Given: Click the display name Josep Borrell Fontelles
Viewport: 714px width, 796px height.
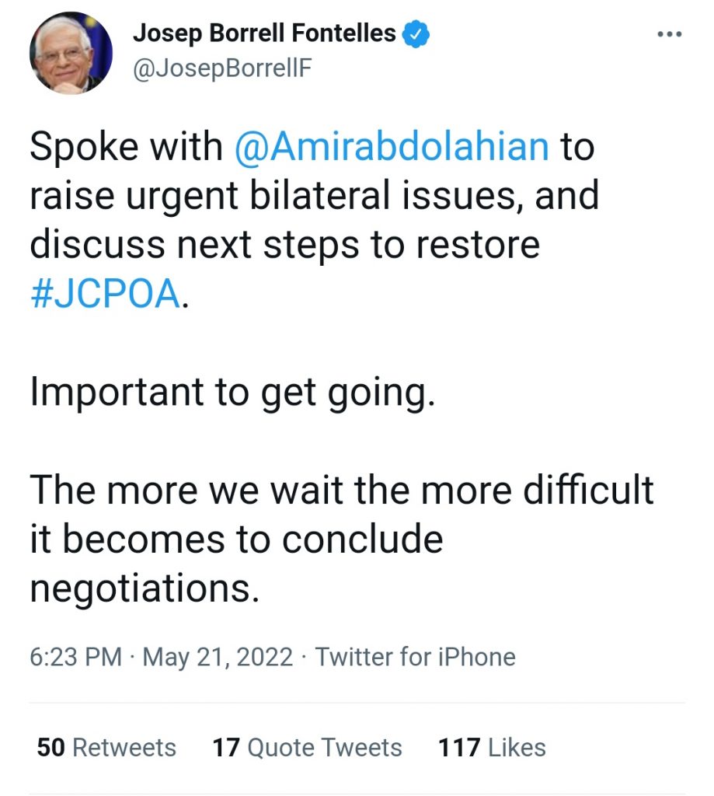Looking at the screenshot, I should [x=265, y=33].
